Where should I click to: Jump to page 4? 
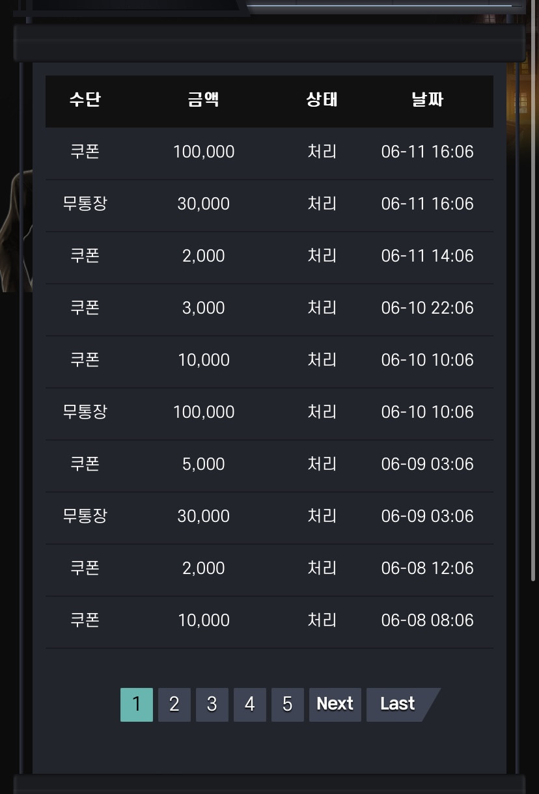[250, 705]
